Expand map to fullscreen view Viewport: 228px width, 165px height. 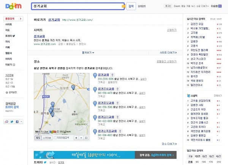tap(86, 138)
